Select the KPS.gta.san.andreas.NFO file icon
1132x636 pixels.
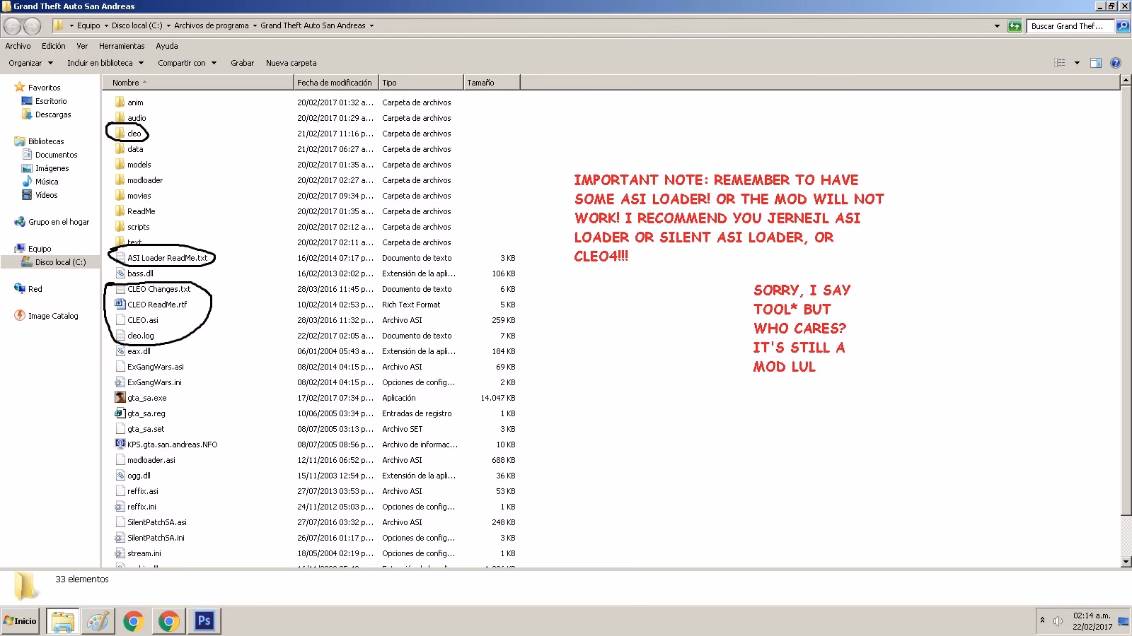coord(120,444)
